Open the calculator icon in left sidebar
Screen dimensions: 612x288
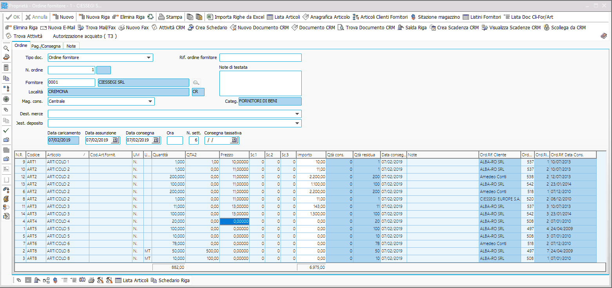coord(6,68)
